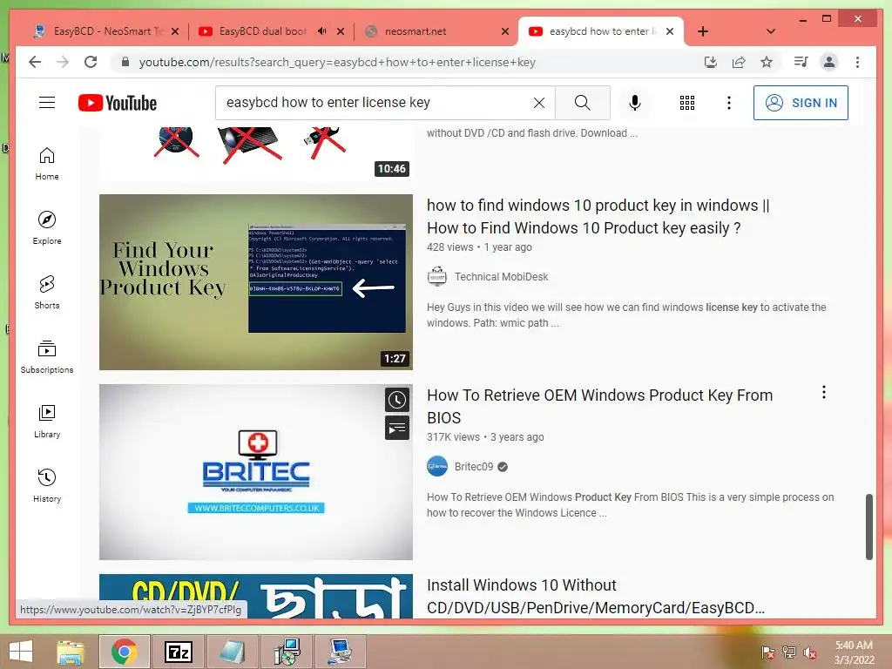Click the '317K views' text

tap(453, 437)
